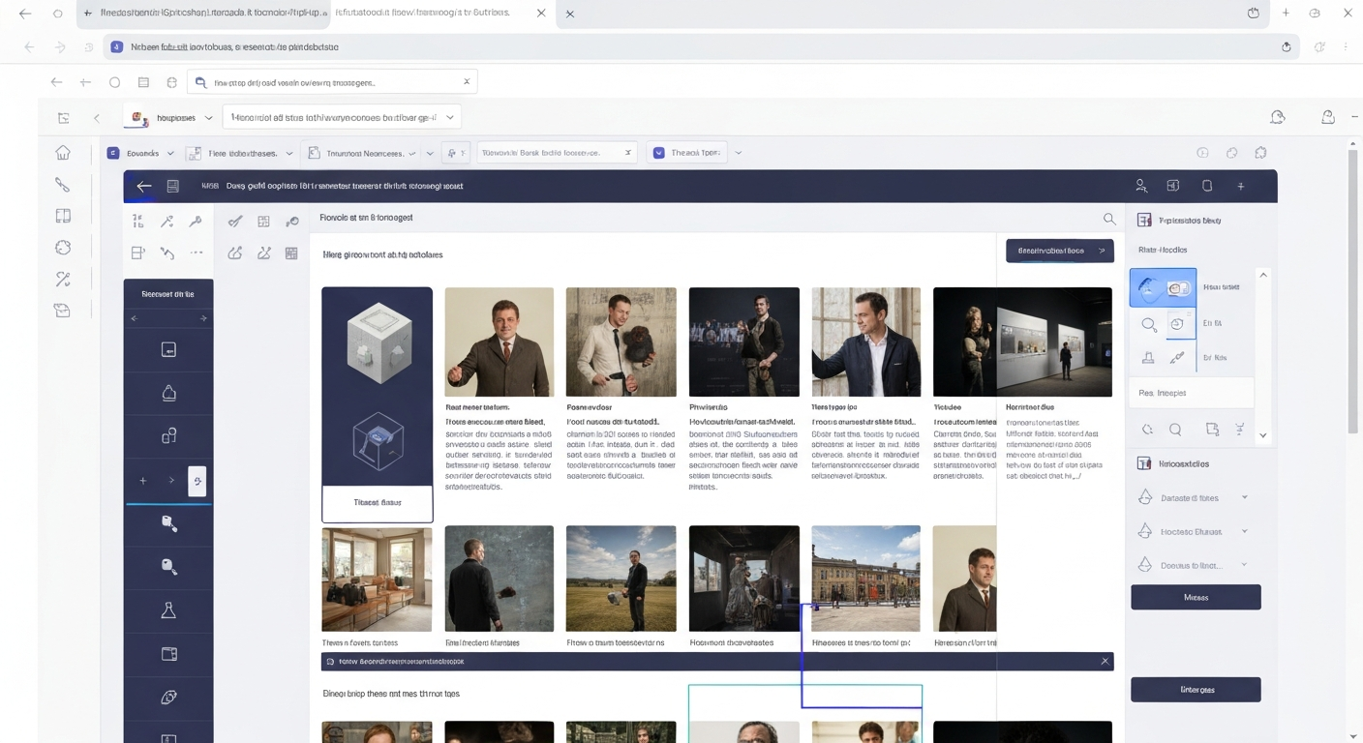Open the wide dropdown in the top toolbar

click(x=342, y=117)
